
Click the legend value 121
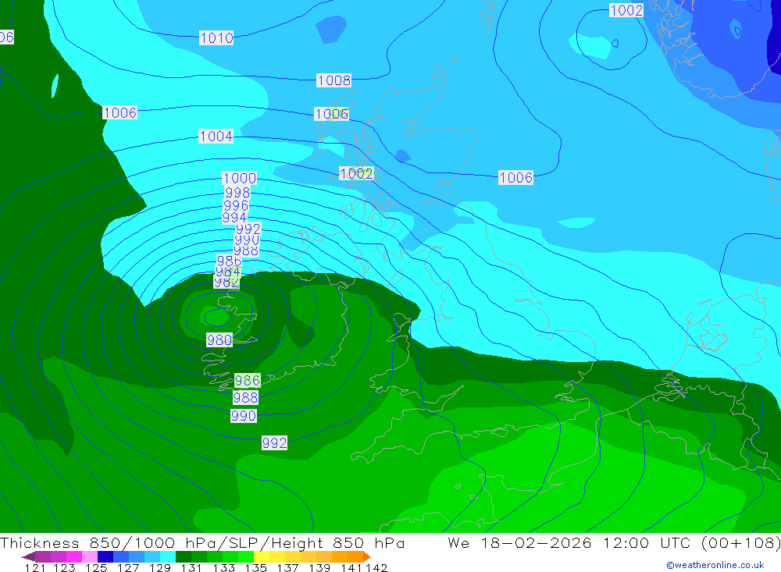tap(35, 568)
